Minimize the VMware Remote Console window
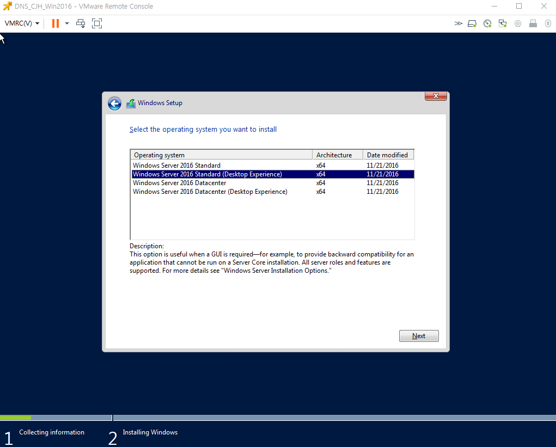Viewport: 556px width, 447px height. 494,7
